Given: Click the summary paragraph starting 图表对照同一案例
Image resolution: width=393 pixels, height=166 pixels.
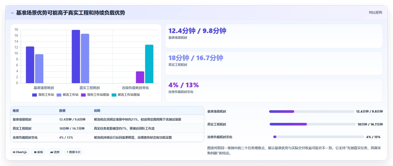Looking at the screenshot, I should 294,151.
